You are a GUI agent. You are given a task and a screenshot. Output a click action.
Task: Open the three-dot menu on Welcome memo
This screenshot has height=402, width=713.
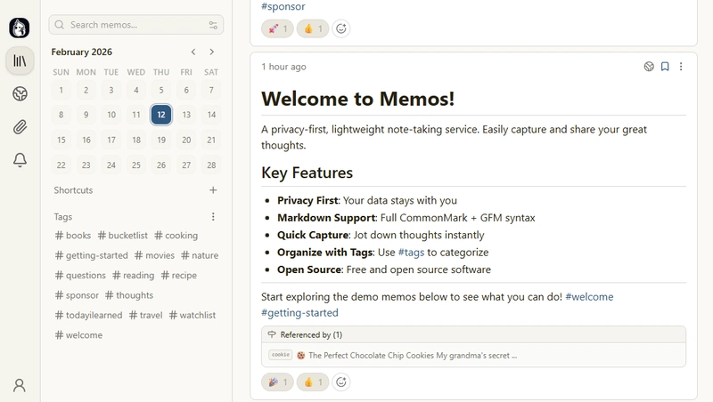pos(681,67)
